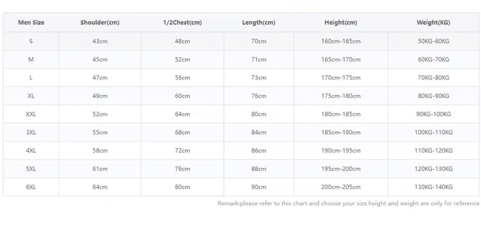The image size is (481, 225).
Task: Select the S size row label
Action: [31, 41]
